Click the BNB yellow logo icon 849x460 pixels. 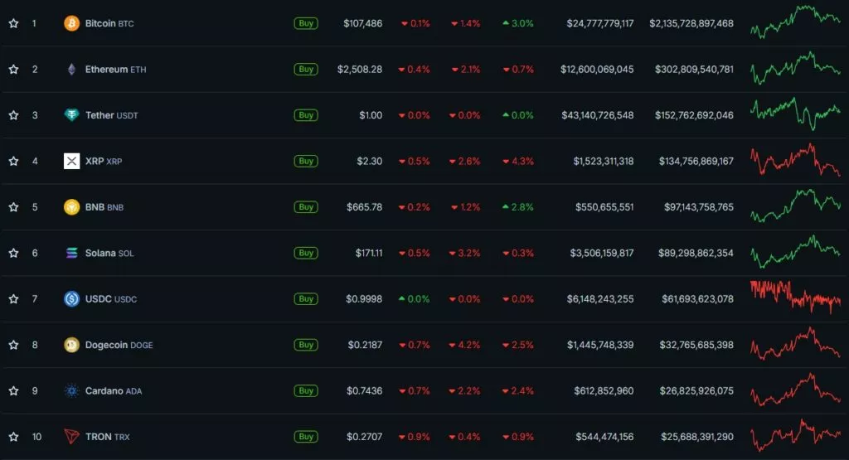tap(72, 207)
